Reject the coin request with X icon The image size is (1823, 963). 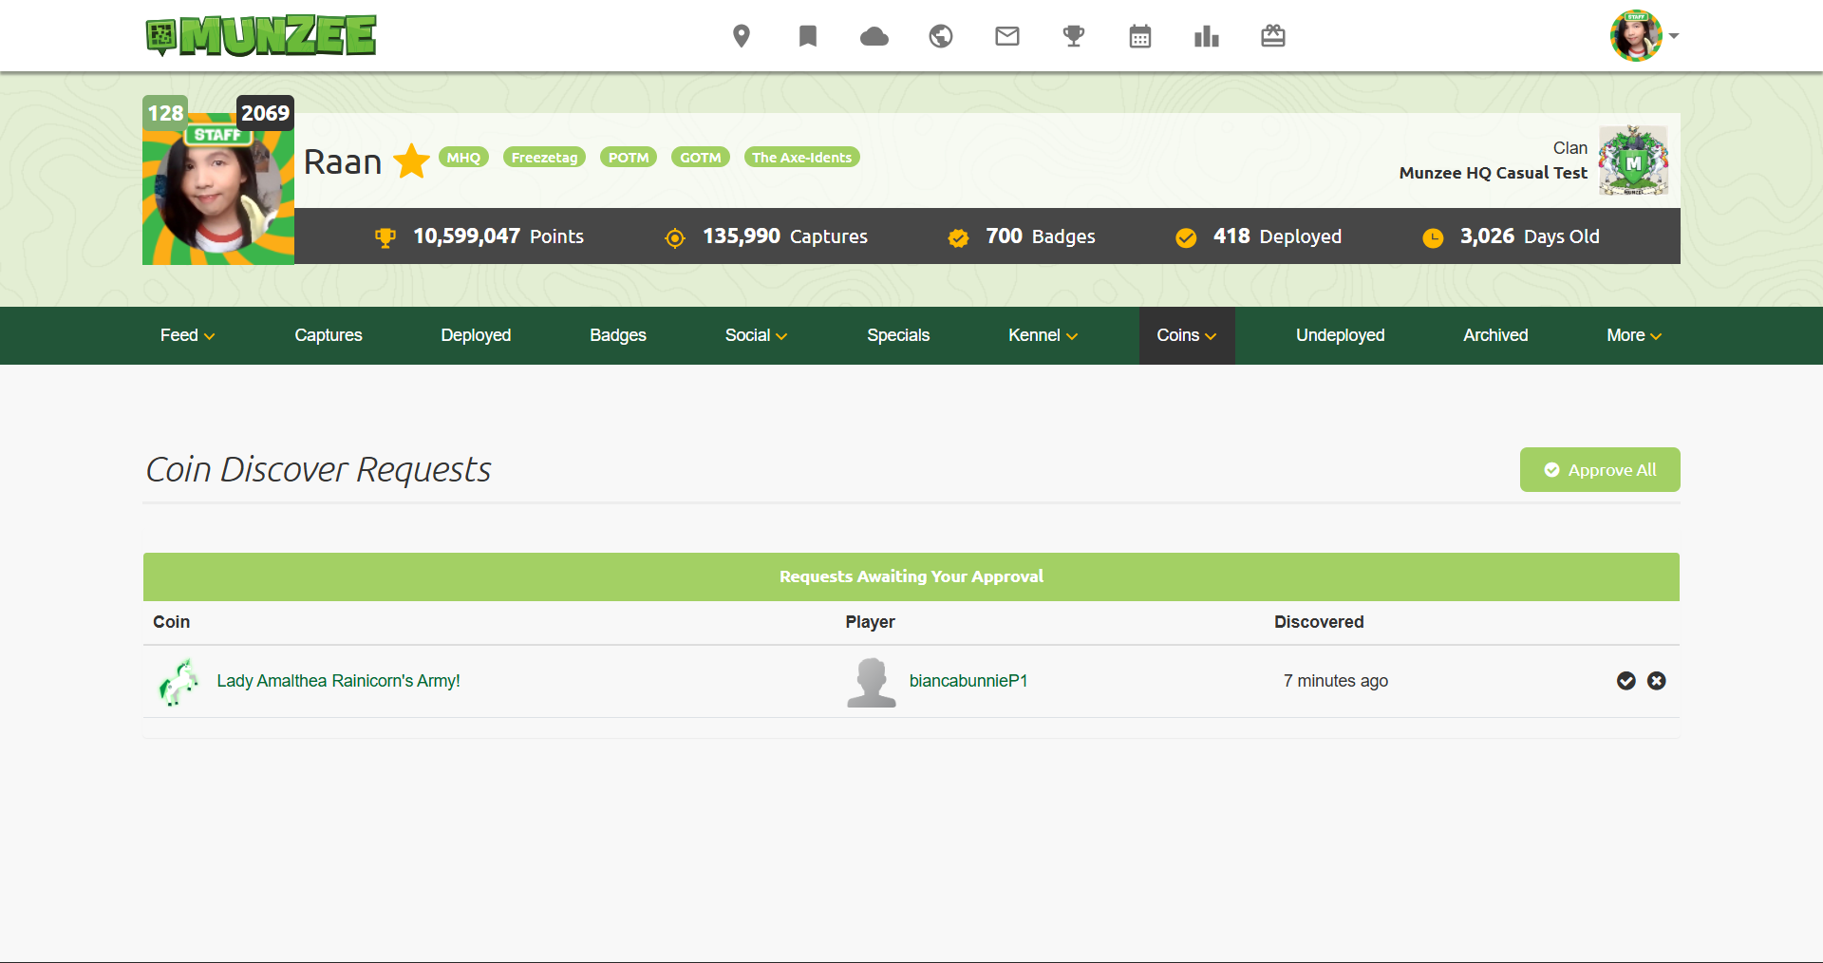click(1657, 681)
